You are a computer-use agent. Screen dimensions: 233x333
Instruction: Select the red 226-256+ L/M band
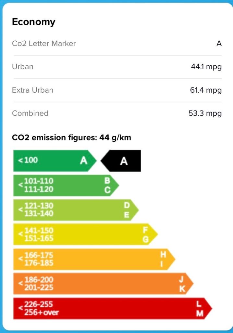pos(110,308)
